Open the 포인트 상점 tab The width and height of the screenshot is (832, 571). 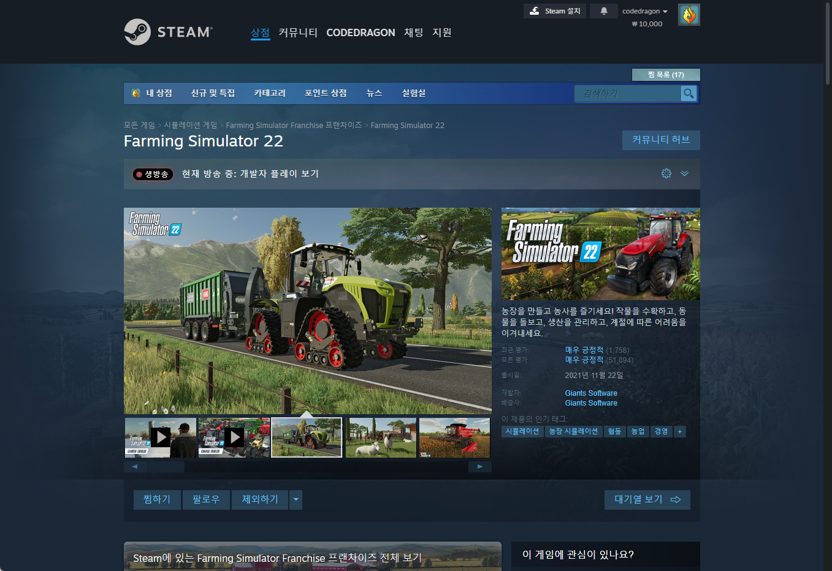click(x=326, y=93)
